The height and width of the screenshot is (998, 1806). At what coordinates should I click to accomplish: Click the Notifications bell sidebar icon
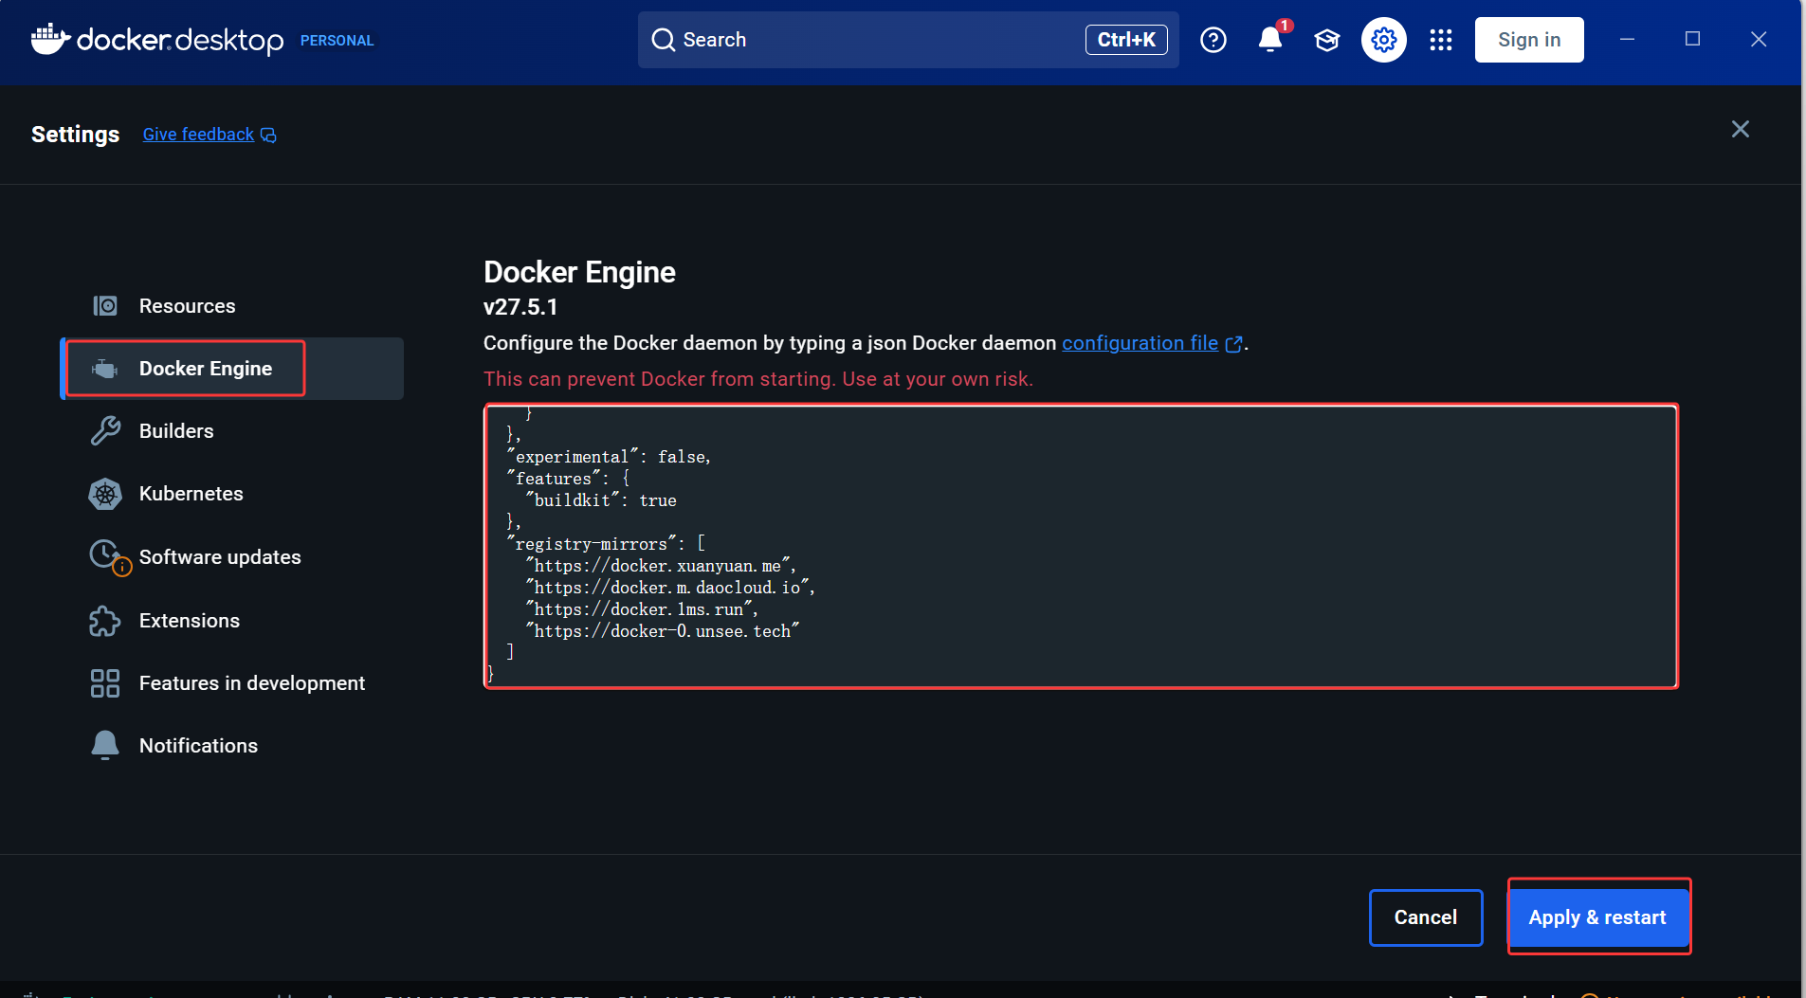105,746
